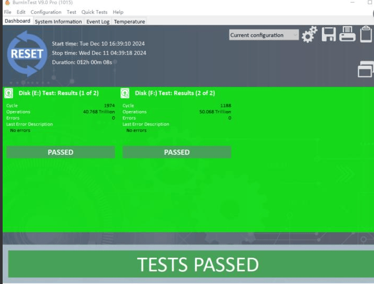Image resolution: width=374 pixels, height=284 pixels.
Task: Save results using the floppy disk icon
Action: click(329, 35)
